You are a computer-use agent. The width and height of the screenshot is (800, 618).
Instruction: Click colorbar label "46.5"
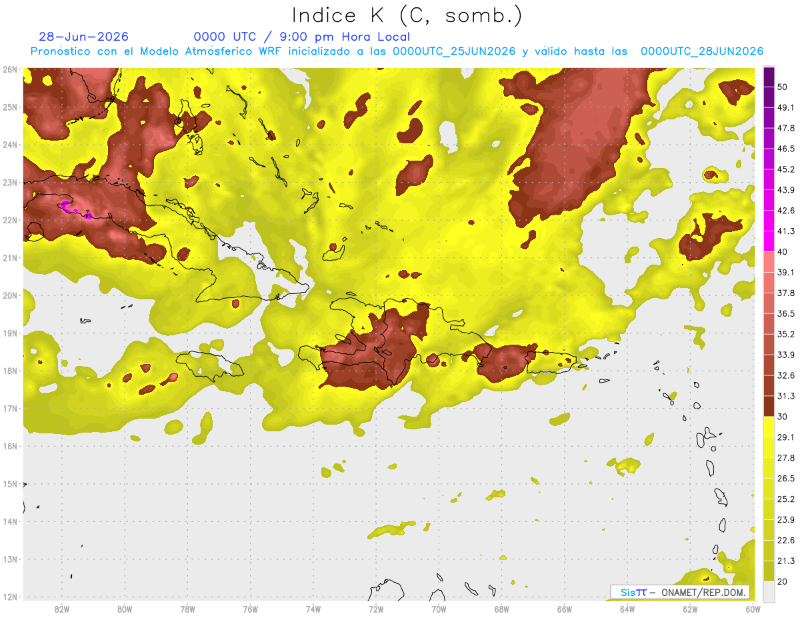(x=785, y=149)
